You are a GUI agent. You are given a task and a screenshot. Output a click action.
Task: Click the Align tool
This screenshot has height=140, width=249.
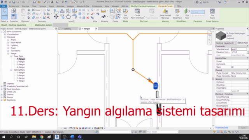point(56,11)
